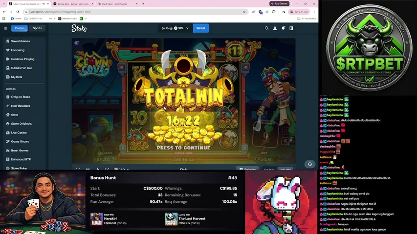Bookmark page with star icon
The width and height of the screenshot is (417, 234).
(244, 12)
